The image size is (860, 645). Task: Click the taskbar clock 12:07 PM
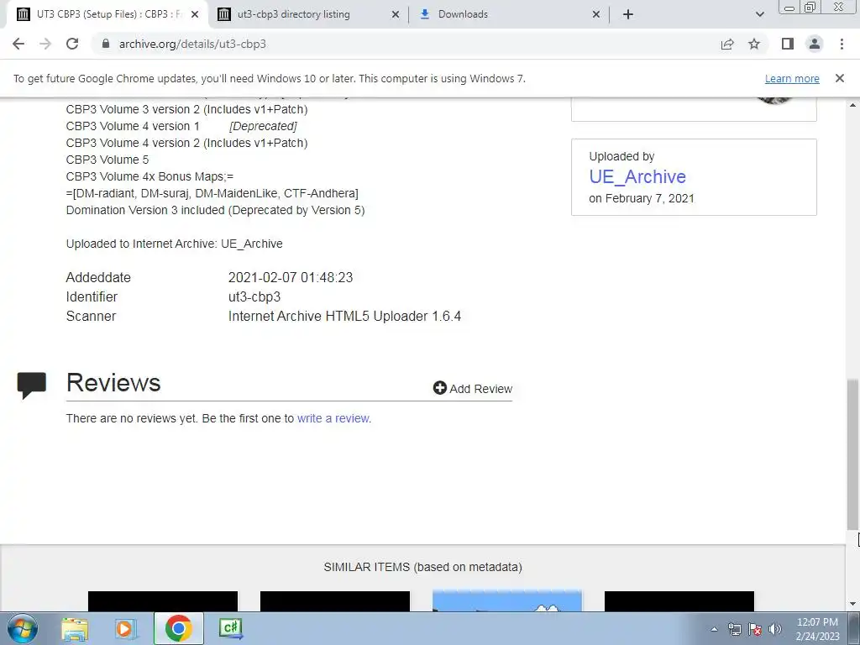(817, 629)
